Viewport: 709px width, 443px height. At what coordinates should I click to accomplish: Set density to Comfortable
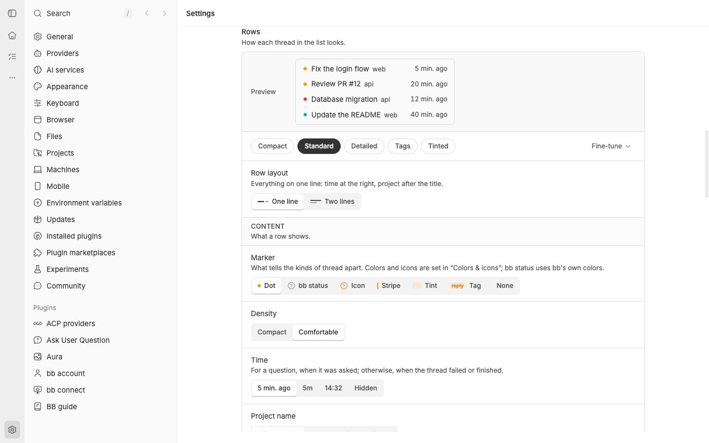(318, 332)
